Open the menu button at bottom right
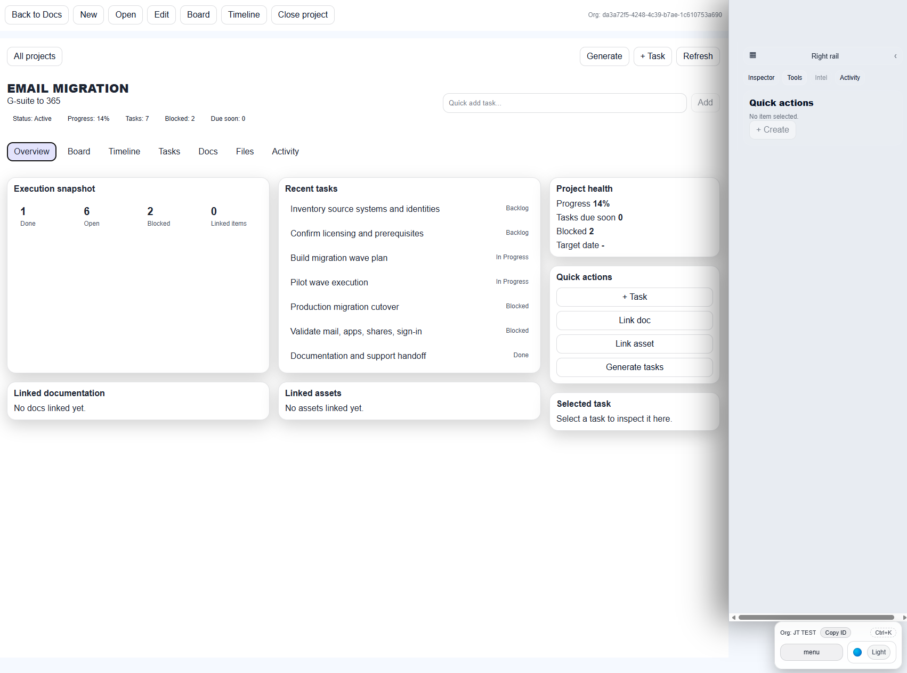 point(811,652)
